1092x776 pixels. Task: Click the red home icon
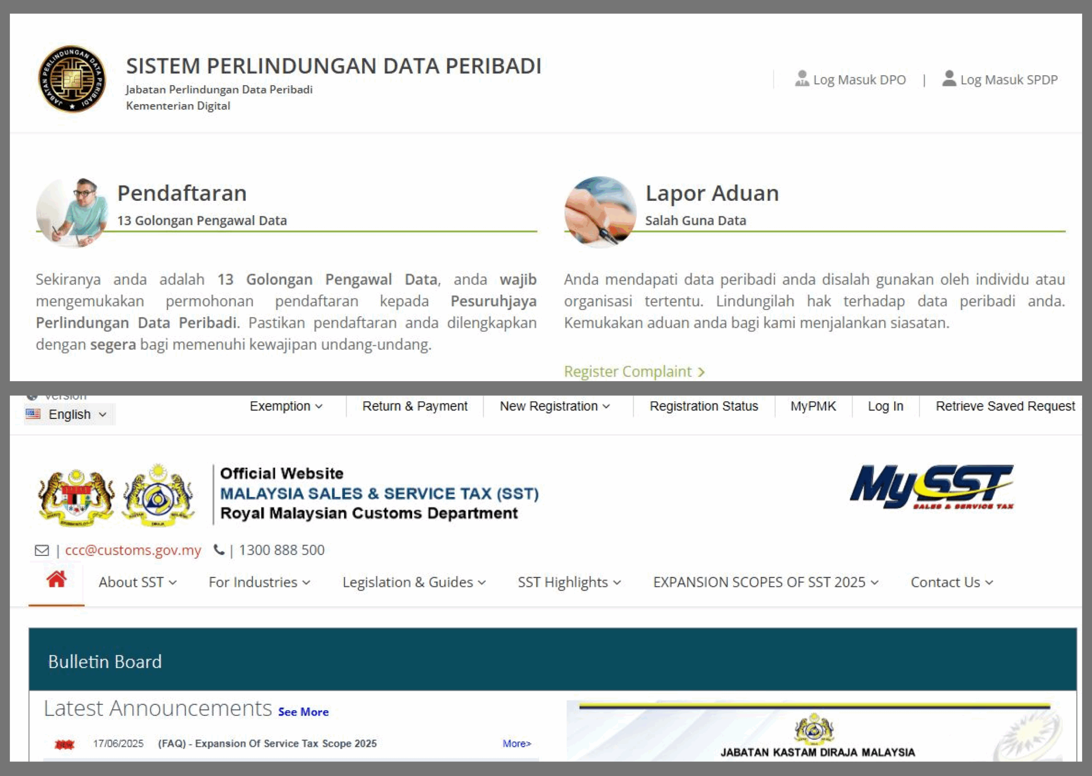[56, 579]
